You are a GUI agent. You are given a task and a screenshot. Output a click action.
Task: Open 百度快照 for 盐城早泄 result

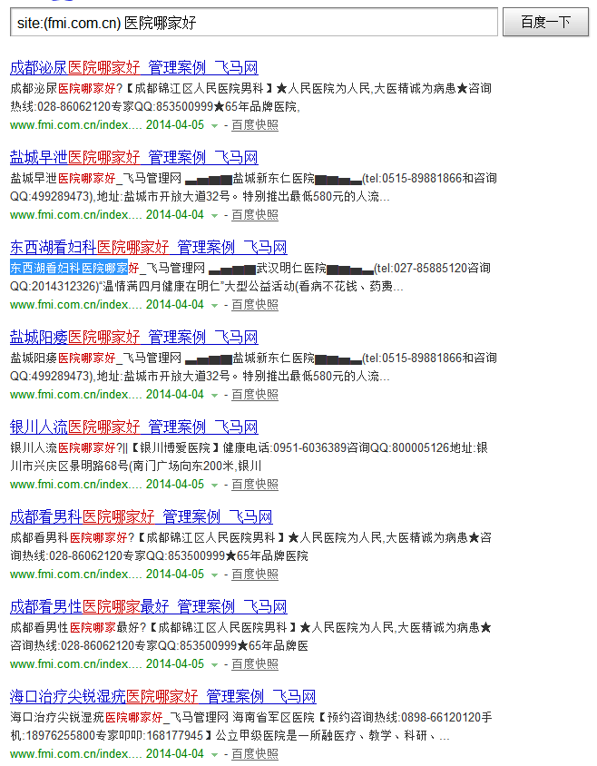pos(255,215)
